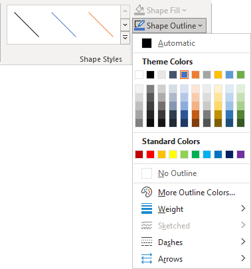Choose Automatic outline color

click(191, 43)
